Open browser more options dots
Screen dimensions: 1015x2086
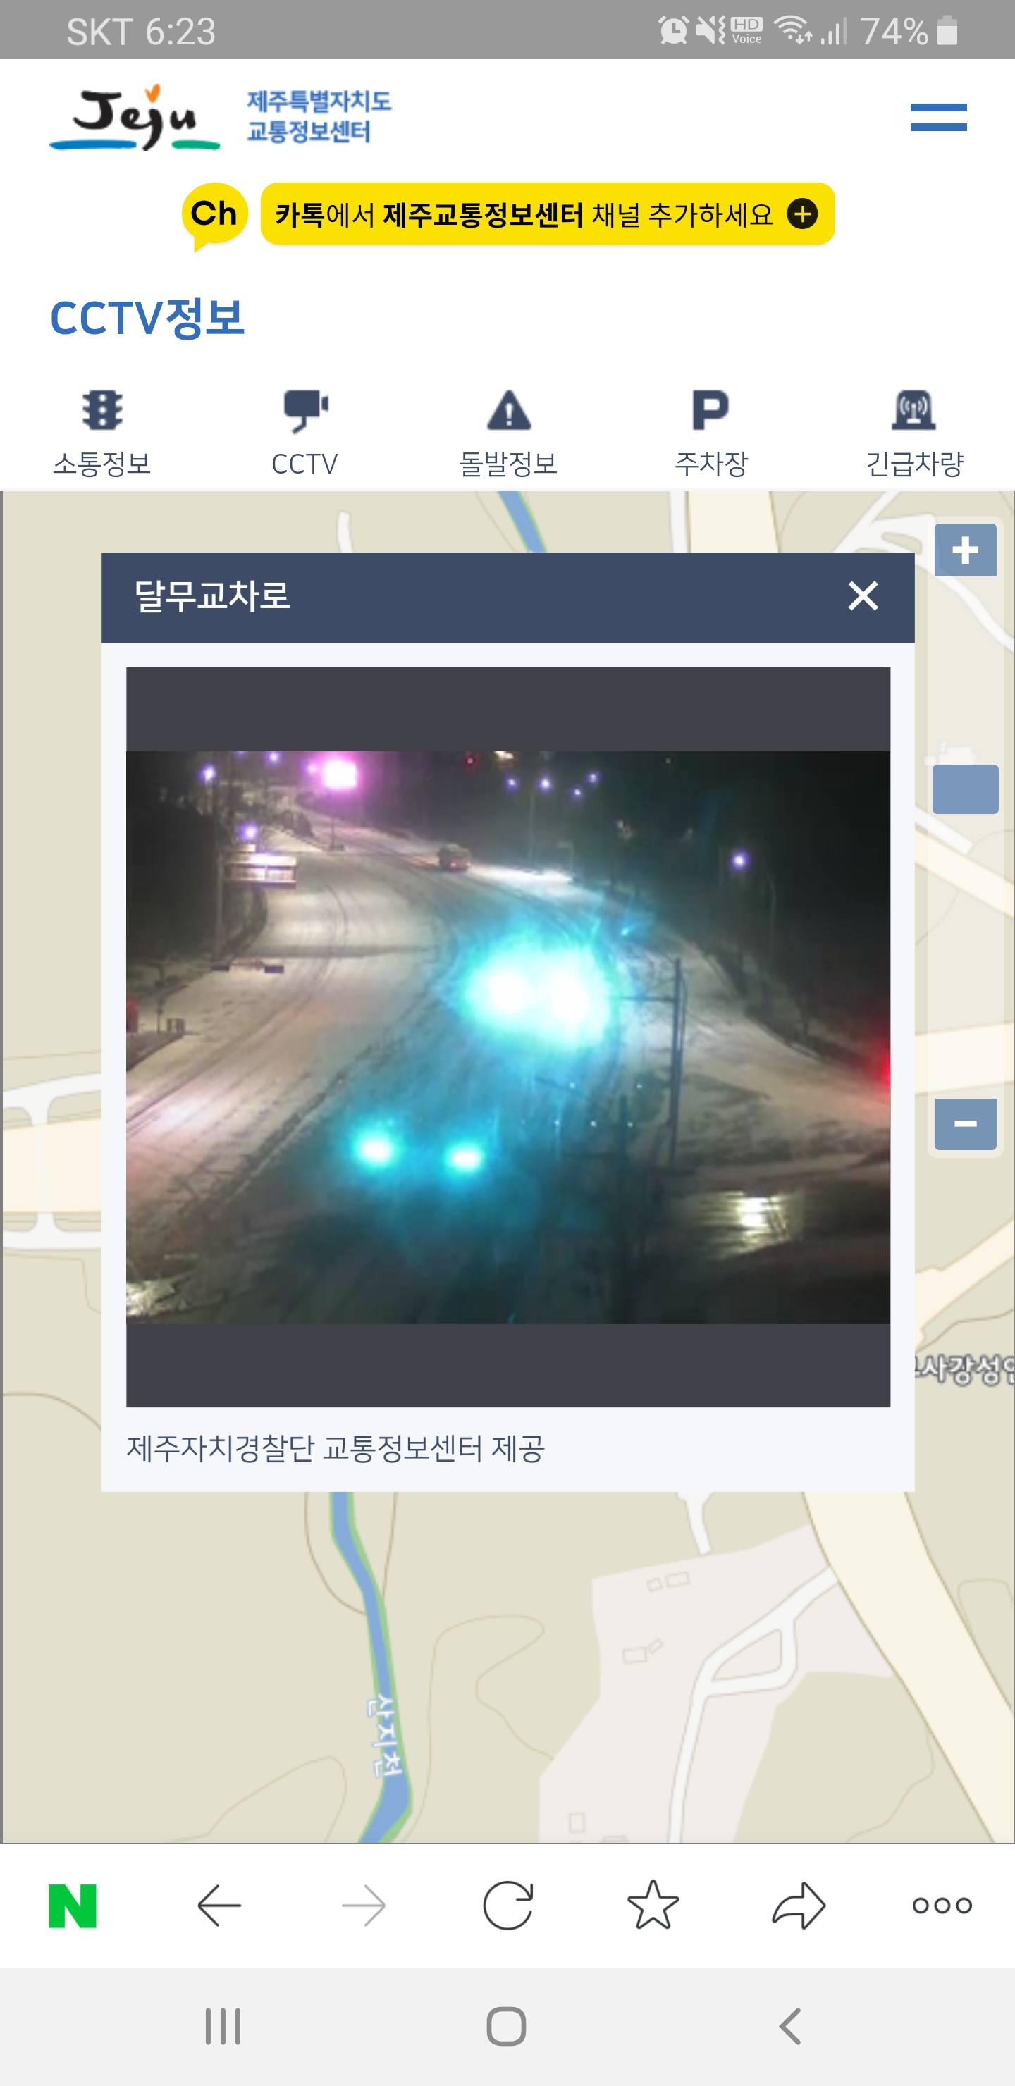tap(942, 1906)
